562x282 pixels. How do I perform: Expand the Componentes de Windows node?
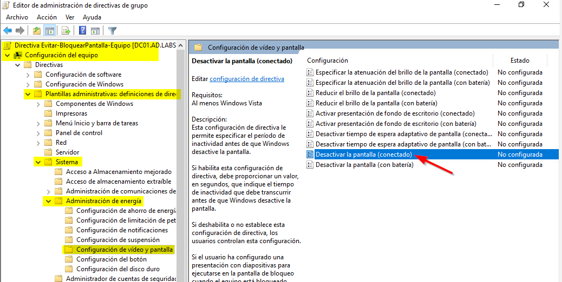pyautogui.click(x=38, y=104)
